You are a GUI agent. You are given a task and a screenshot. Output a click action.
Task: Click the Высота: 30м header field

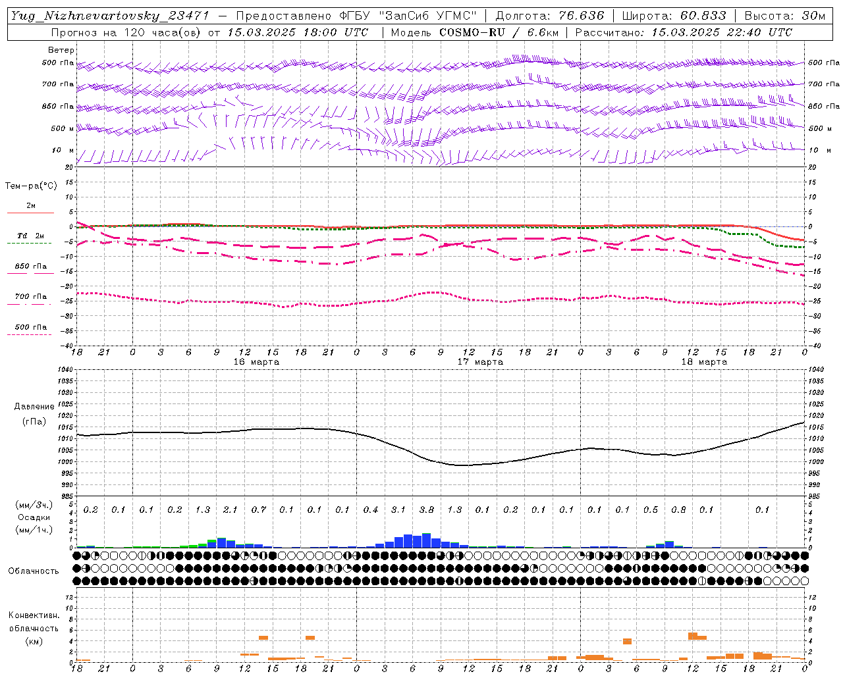(x=785, y=16)
